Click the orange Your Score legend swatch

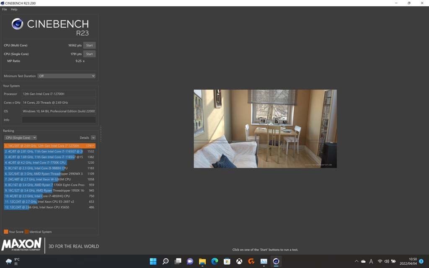(x=6, y=232)
